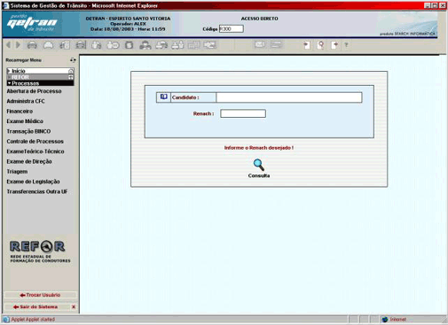Click the toolbar page icon with magnifier

(320, 45)
